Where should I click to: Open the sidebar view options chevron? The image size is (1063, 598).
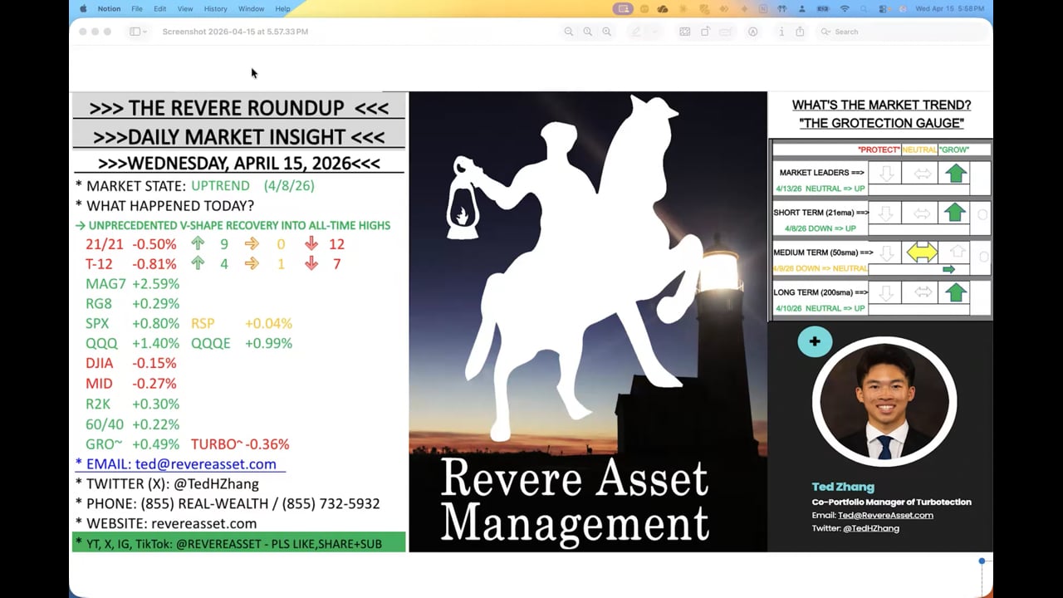[145, 32]
